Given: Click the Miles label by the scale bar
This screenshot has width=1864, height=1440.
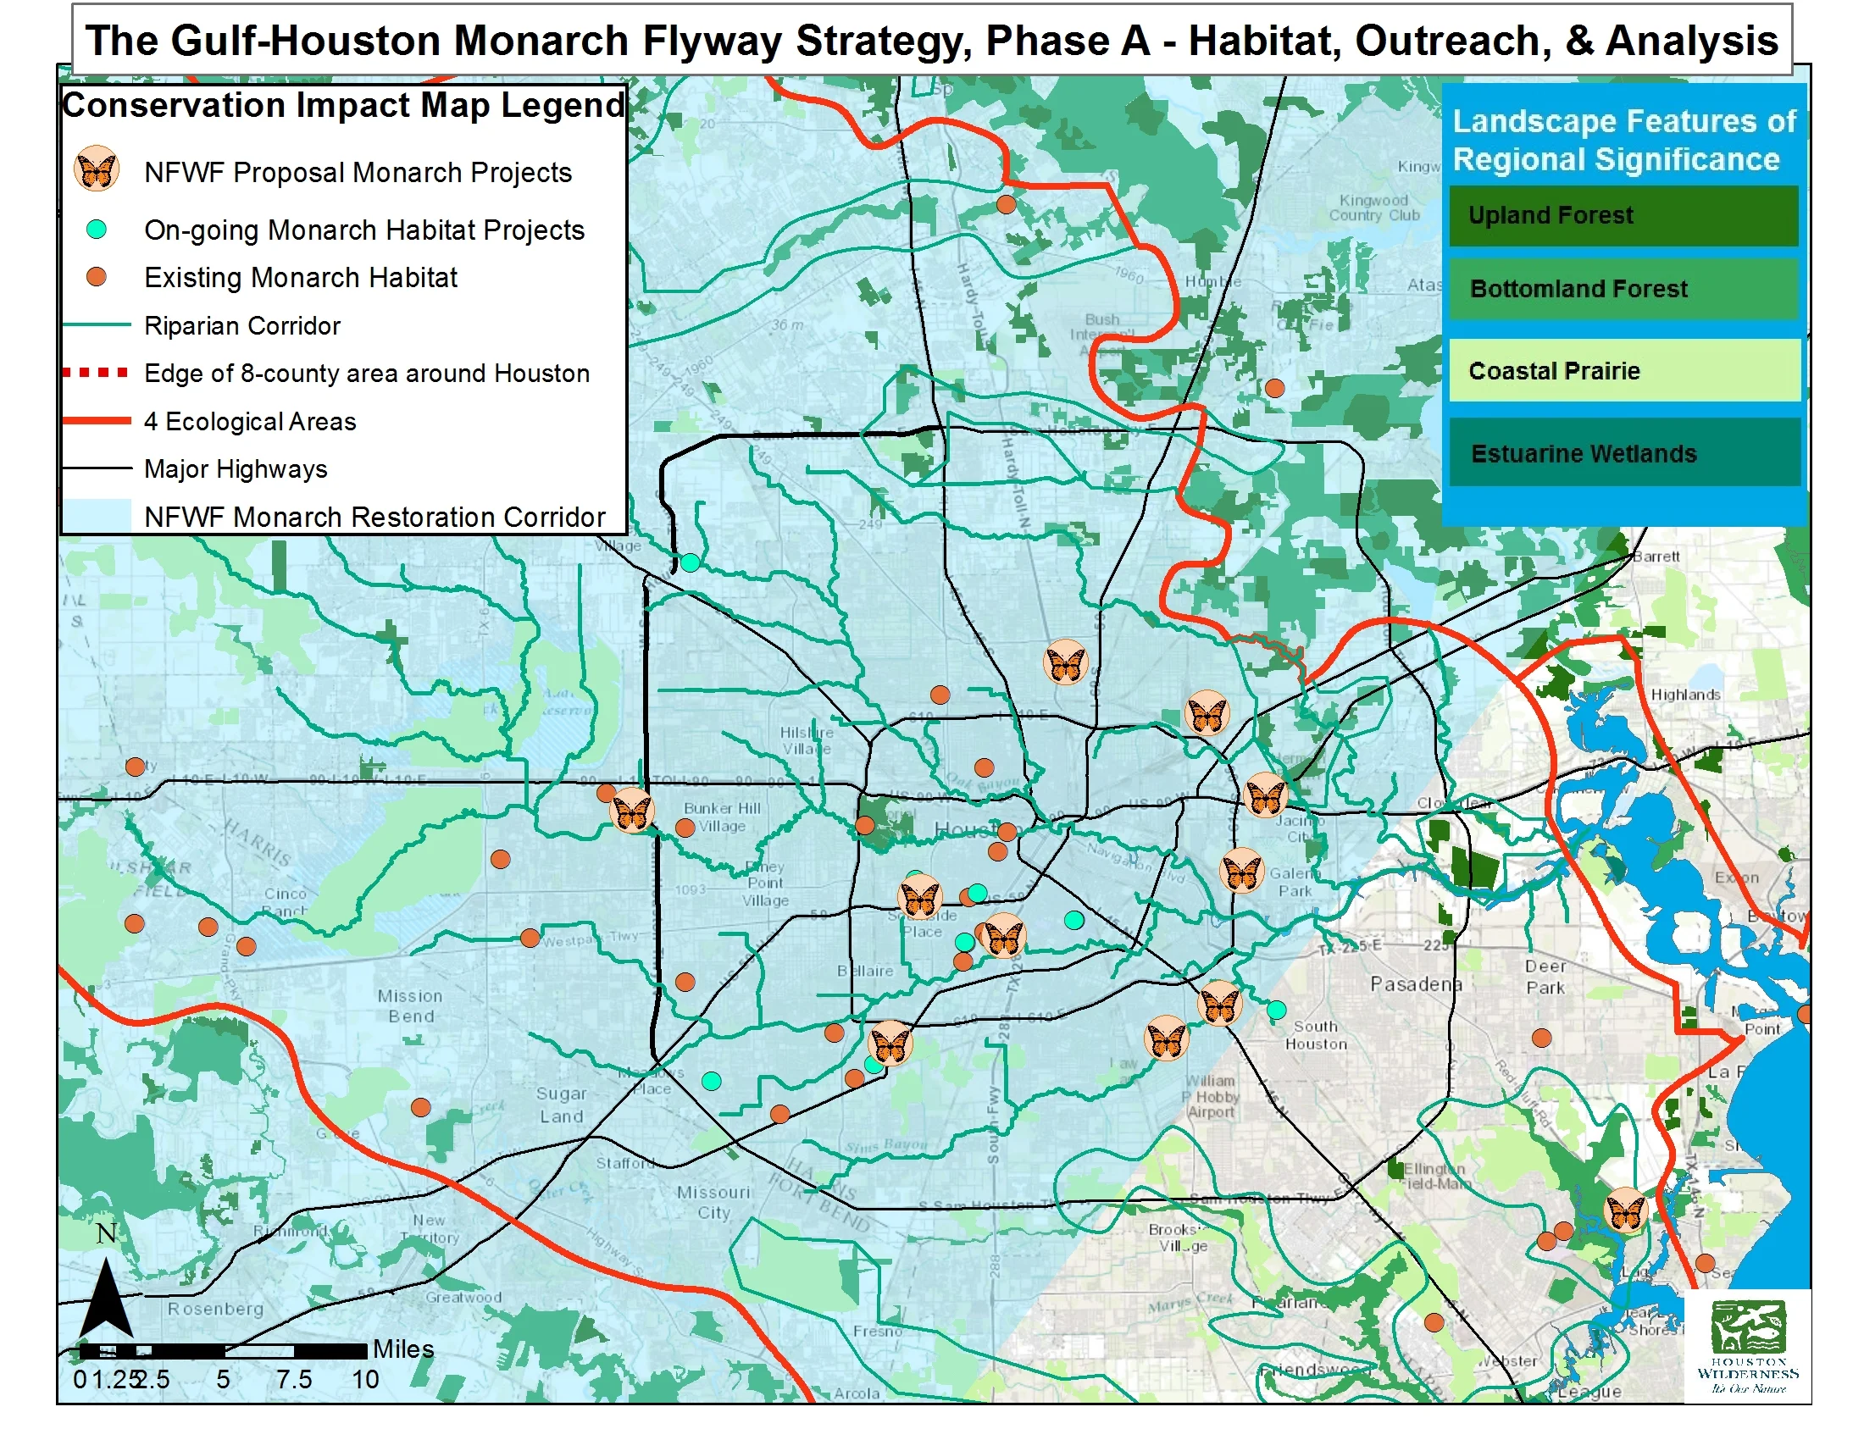Looking at the screenshot, I should (x=403, y=1349).
